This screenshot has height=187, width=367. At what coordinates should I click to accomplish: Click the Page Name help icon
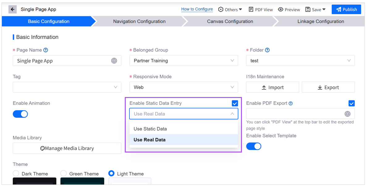[46, 50]
